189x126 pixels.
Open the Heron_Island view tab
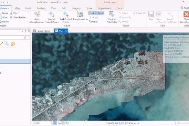pos(41,31)
